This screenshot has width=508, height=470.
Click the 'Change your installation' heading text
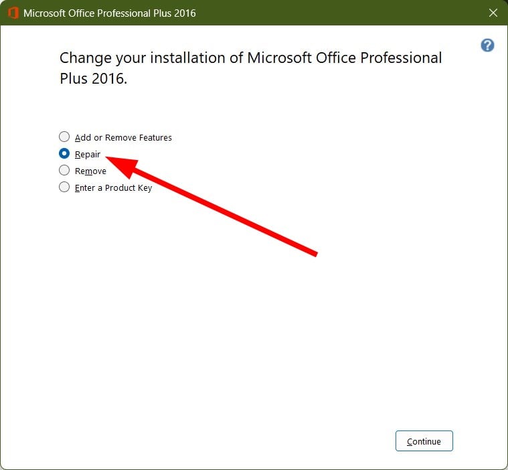point(250,68)
